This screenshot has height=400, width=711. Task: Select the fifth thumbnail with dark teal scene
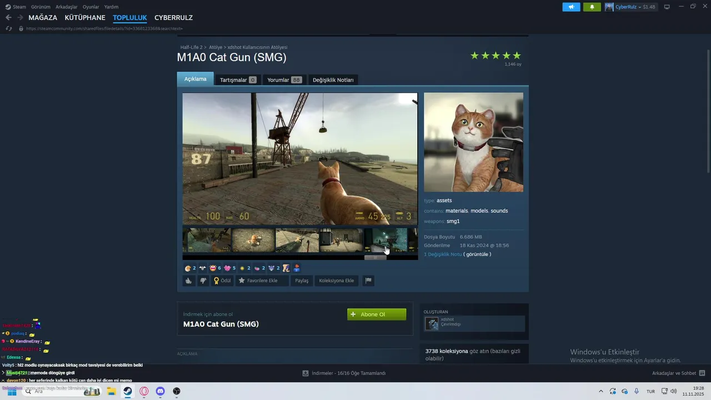coord(386,240)
